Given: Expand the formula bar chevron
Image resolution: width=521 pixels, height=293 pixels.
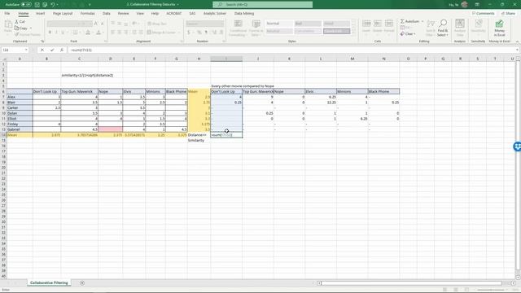Looking at the screenshot, I should [x=517, y=50].
